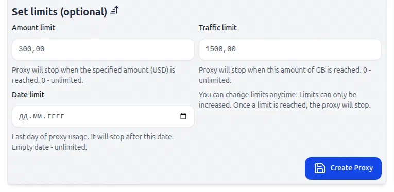The height and width of the screenshot is (192, 394).
Task: Click the Traffic limit label
Action: pos(218,28)
